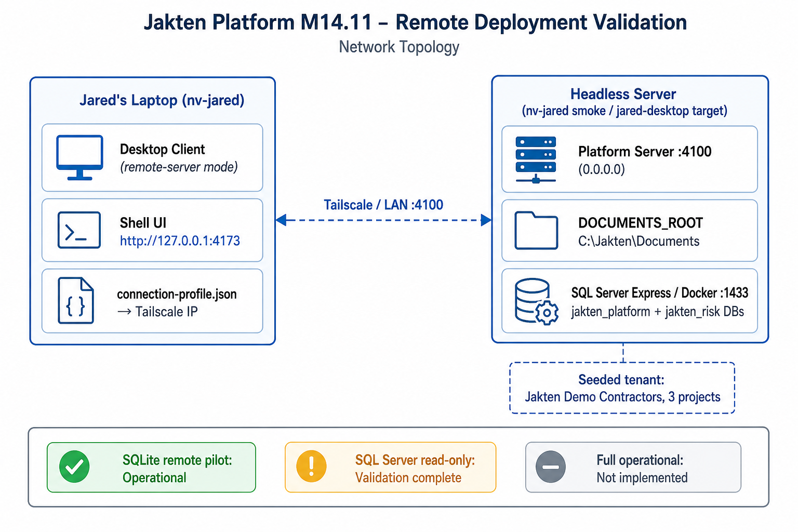Click SQL Server Express / Docker :1433 label
This screenshot has height=532, width=798.
point(660,293)
